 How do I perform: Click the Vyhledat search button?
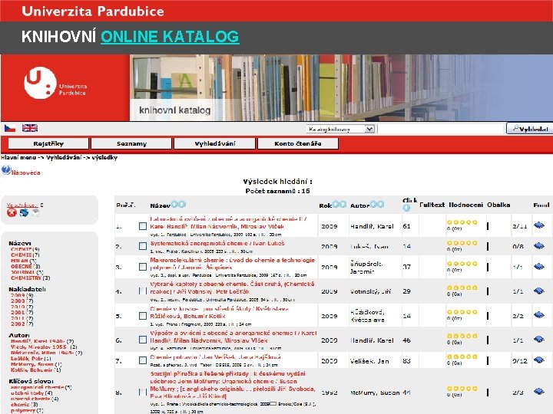[529, 129]
